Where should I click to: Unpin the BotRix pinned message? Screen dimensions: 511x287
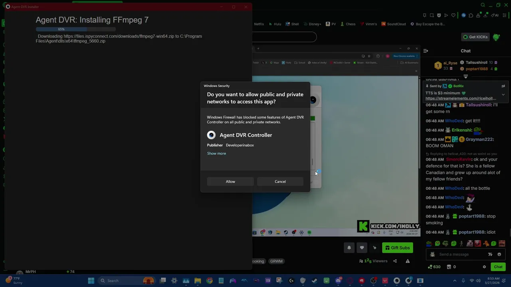point(503,86)
